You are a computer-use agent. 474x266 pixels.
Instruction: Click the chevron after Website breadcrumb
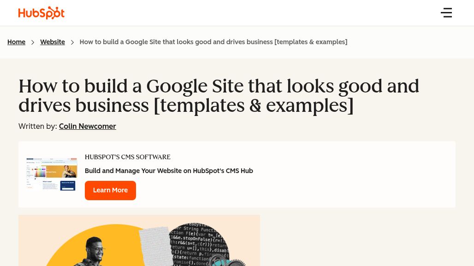tap(72, 42)
